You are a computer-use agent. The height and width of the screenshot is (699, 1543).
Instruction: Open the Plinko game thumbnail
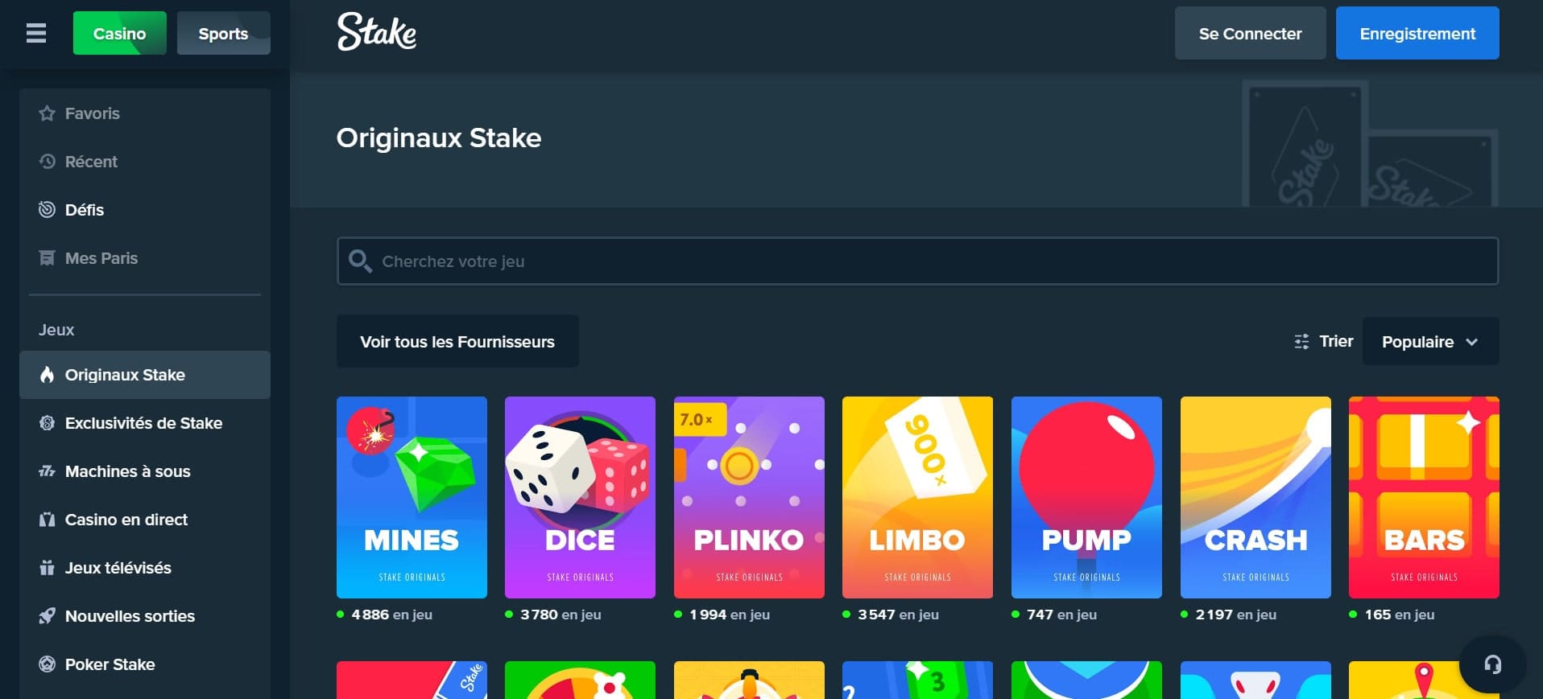(749, 497)
